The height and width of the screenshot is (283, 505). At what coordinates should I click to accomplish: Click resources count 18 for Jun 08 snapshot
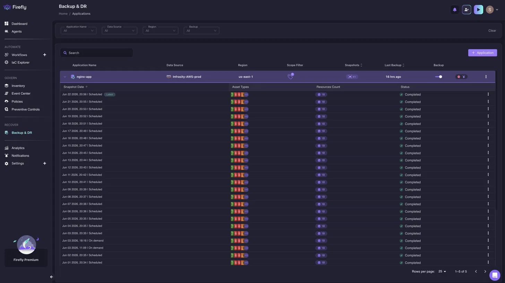tap(321, 197)
